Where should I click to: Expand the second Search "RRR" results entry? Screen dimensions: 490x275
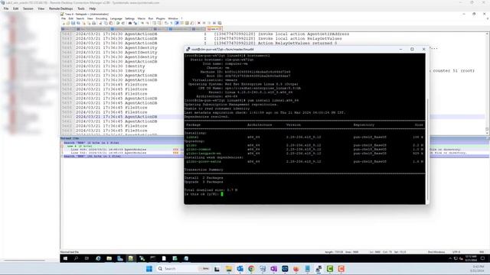pos(62,156)
